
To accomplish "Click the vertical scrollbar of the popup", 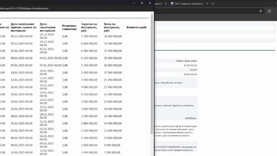I will 152,74.
